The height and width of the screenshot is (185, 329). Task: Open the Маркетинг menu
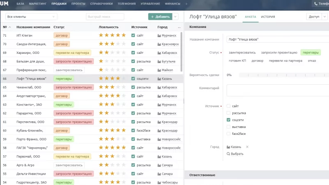click(37, 4)
